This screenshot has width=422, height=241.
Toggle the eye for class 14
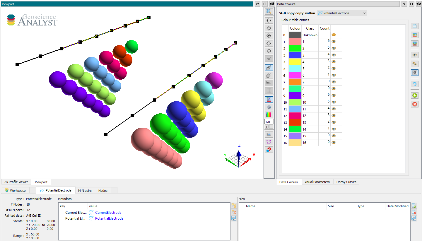pyautogui.click(x=334, y=129)
